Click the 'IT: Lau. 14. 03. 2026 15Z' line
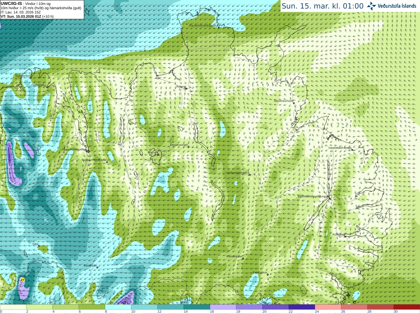420x314 pixels. point(21,12)
